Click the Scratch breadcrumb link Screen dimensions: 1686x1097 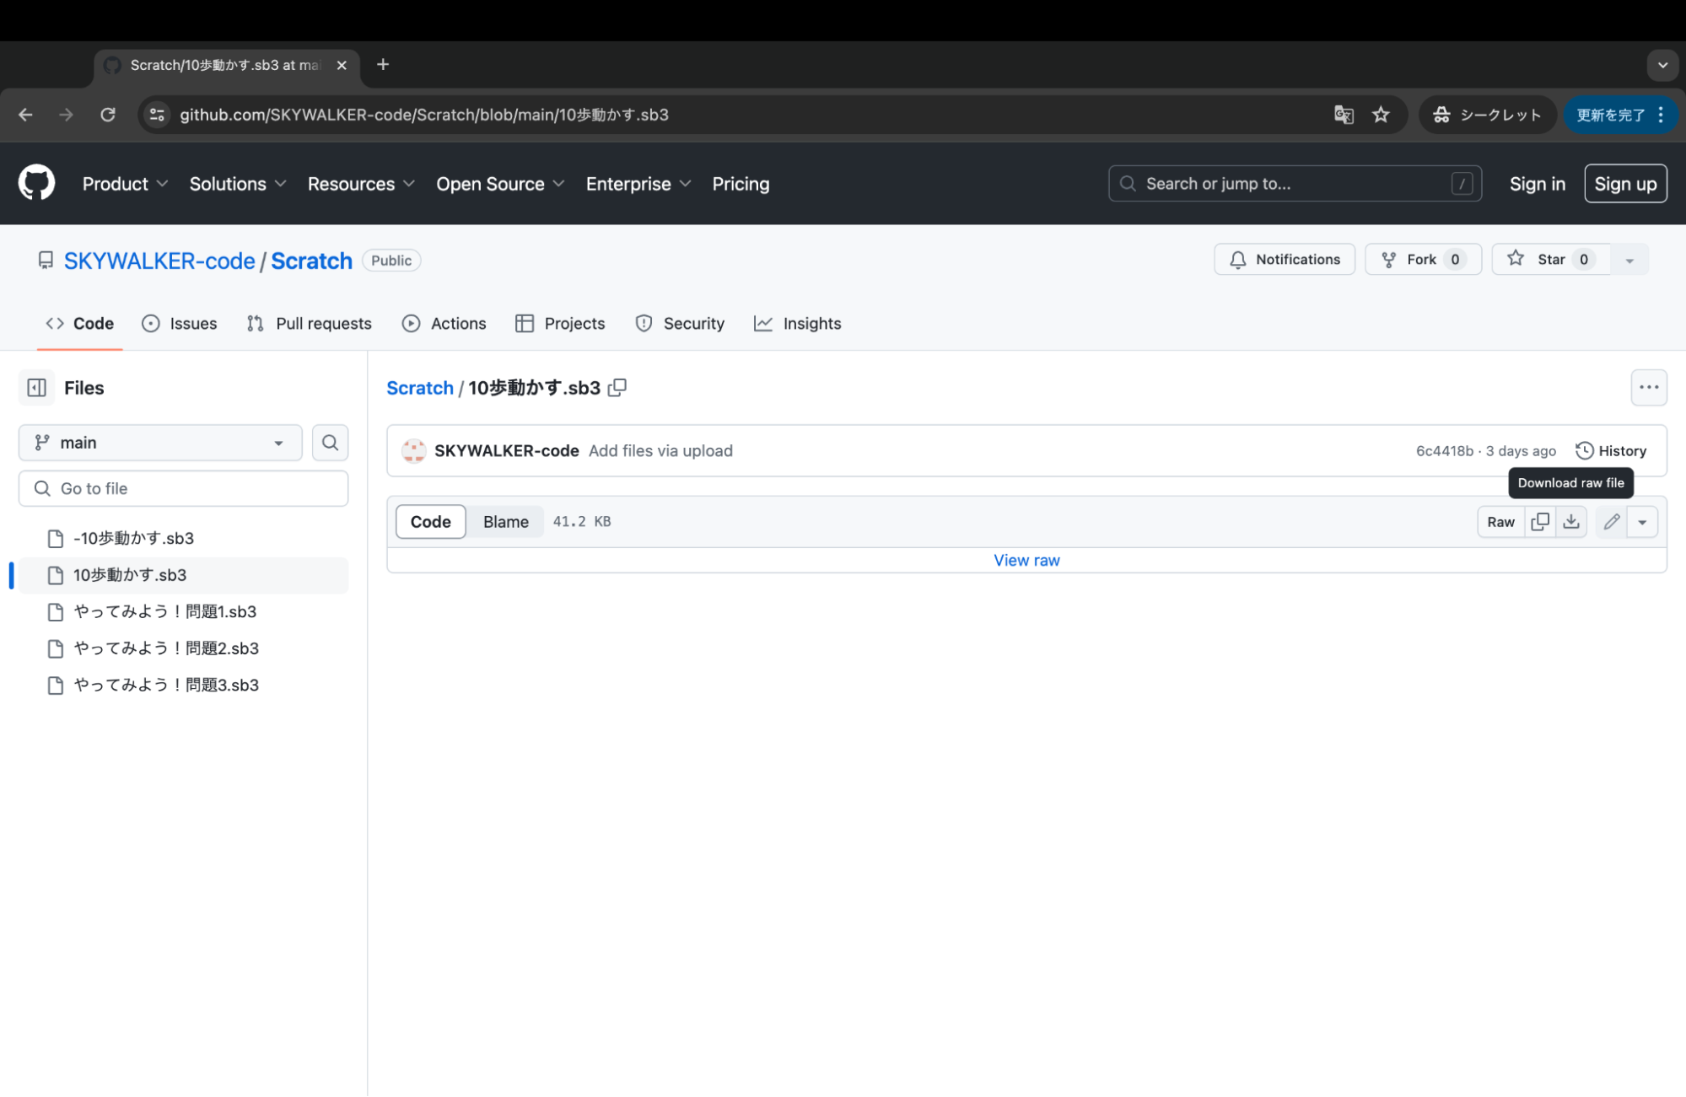(420, 388)
